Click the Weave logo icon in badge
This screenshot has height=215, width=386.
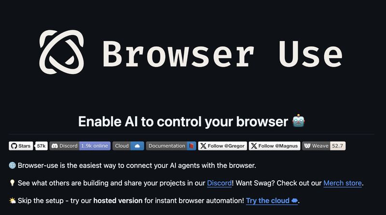pos(307,146)
